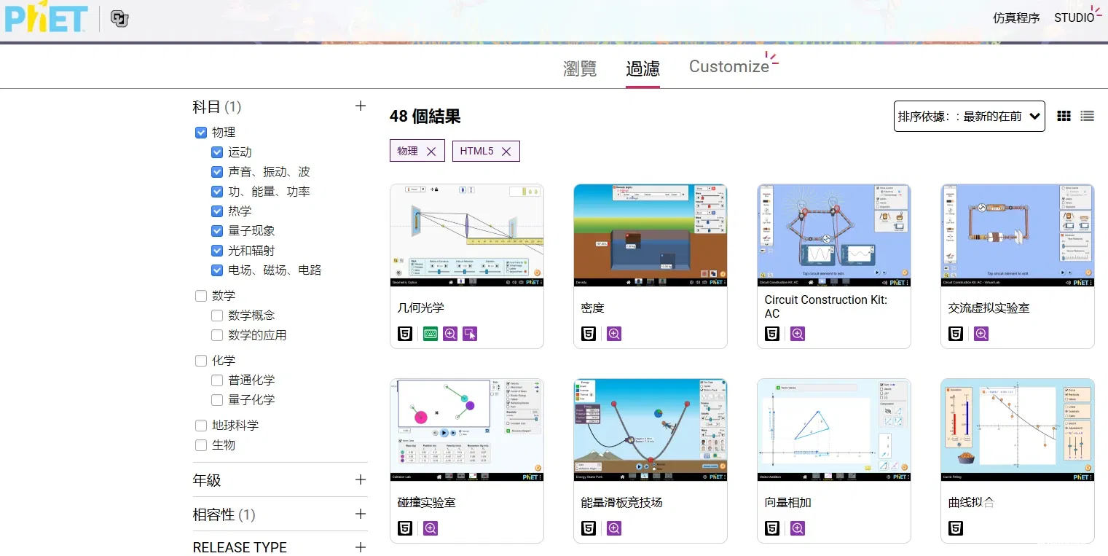This screenshot has width=1108, height=556.
Task: Expand the 年級 filter section
Action: click(x=360, y=479)
